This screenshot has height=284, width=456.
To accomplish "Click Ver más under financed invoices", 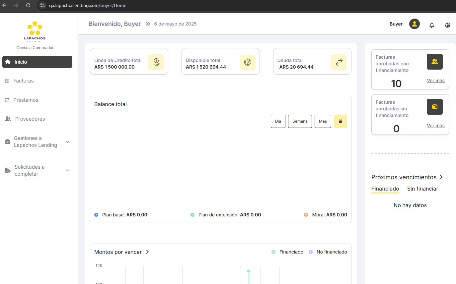I will (x=435, y=81).
